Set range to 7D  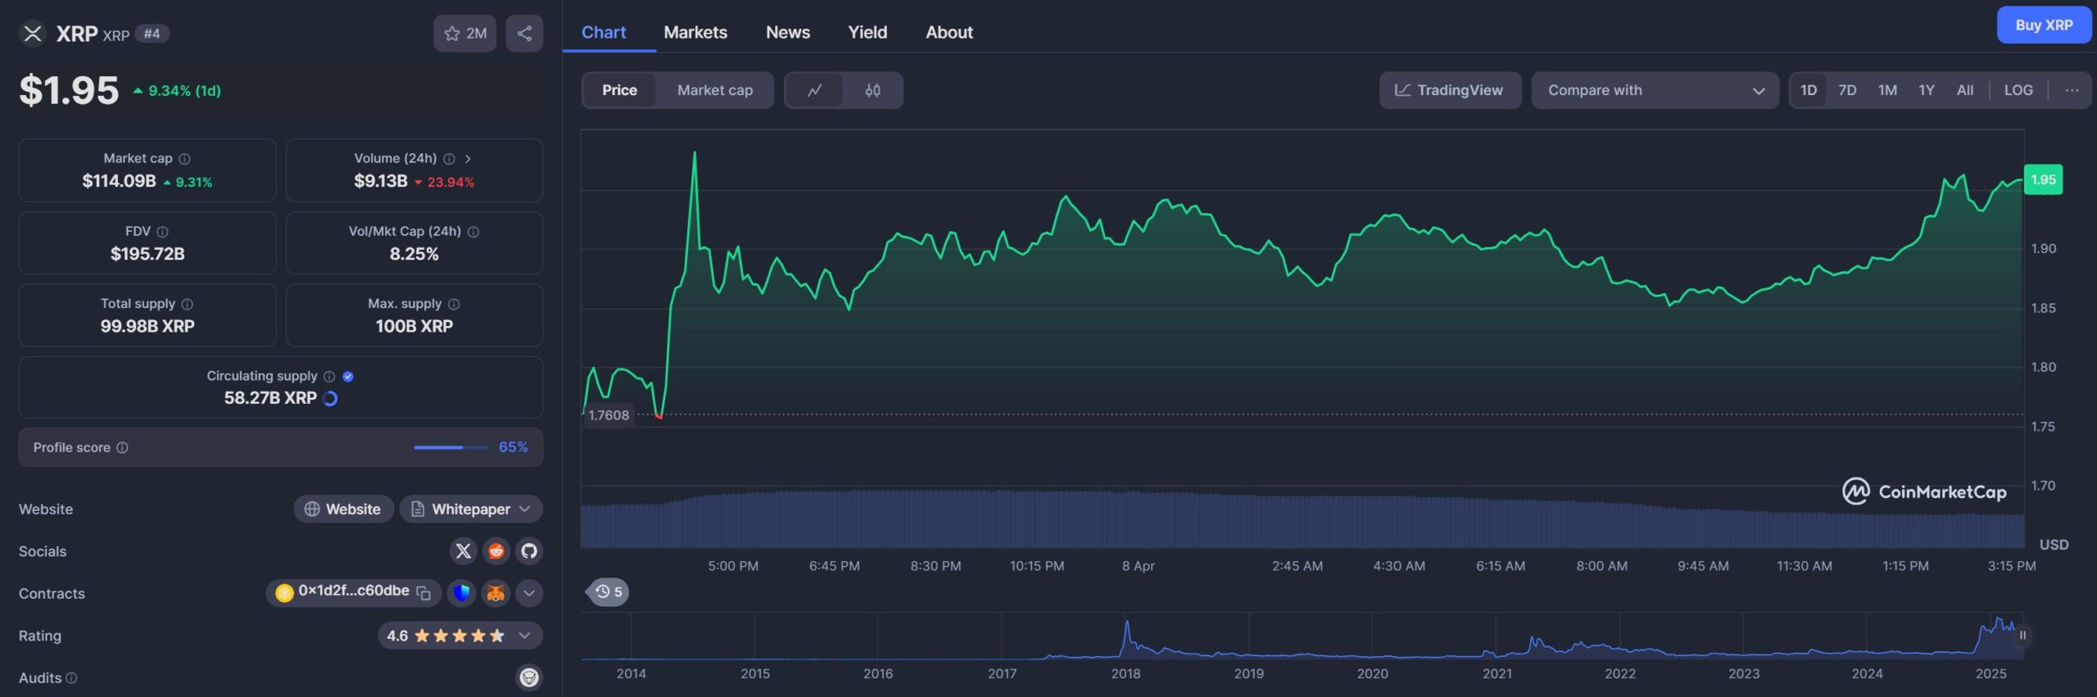(1847, 90)
